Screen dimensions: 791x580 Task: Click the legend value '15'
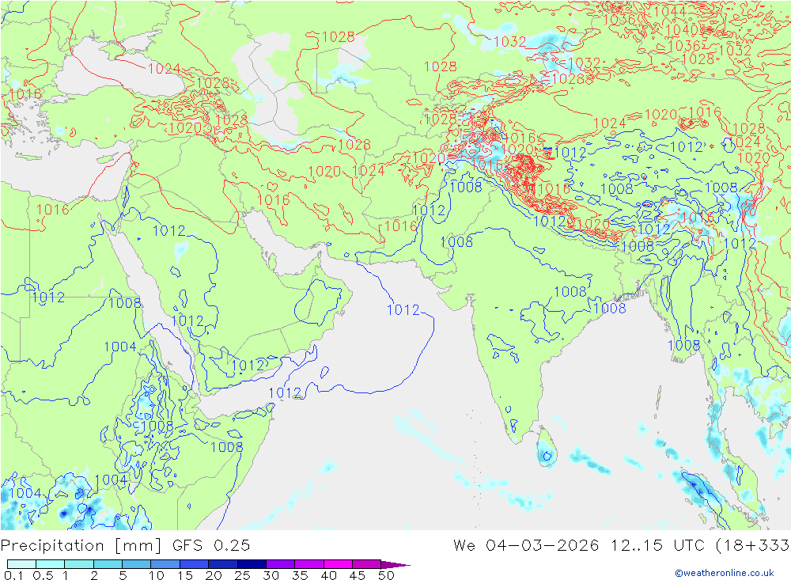(185, 575)
